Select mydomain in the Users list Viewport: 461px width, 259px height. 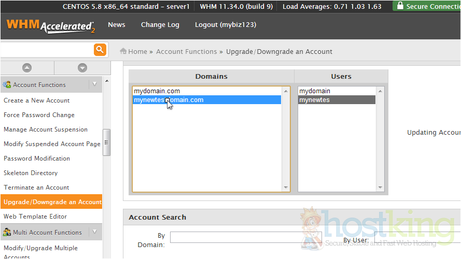coord(315,91)
